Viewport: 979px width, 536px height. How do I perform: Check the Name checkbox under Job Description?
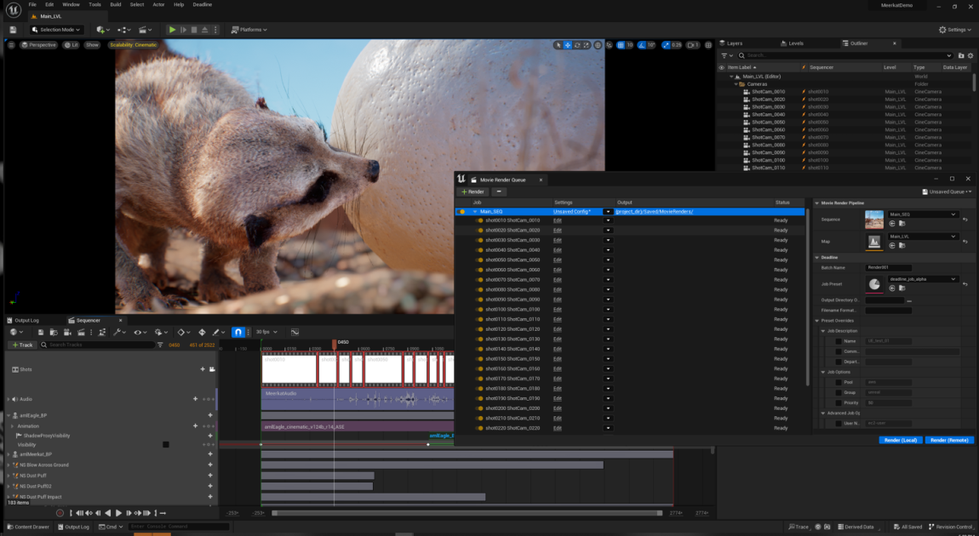(x=838, y=341)
